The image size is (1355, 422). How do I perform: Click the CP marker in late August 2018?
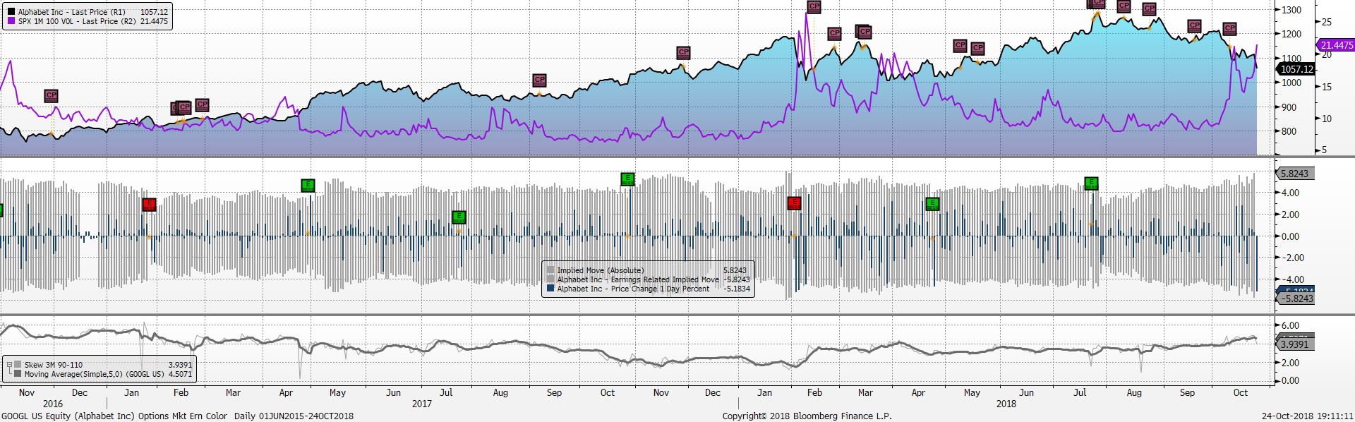[x=1150, y=9]
